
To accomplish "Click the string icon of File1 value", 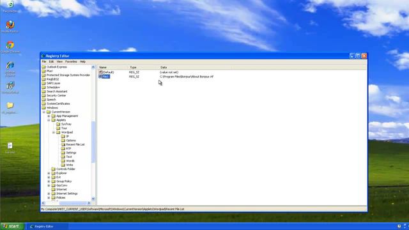I will coord(100,77).
